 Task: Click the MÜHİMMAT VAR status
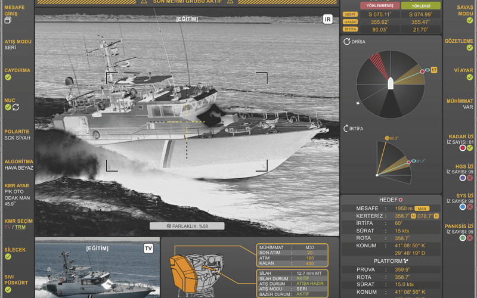click(x=468, y=107)
